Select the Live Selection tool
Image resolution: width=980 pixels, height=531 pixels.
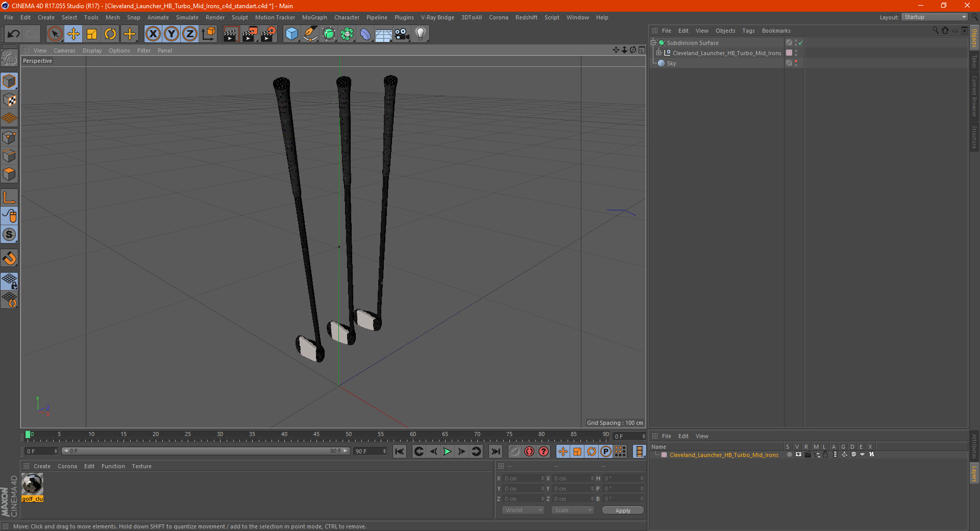(55, 34)
